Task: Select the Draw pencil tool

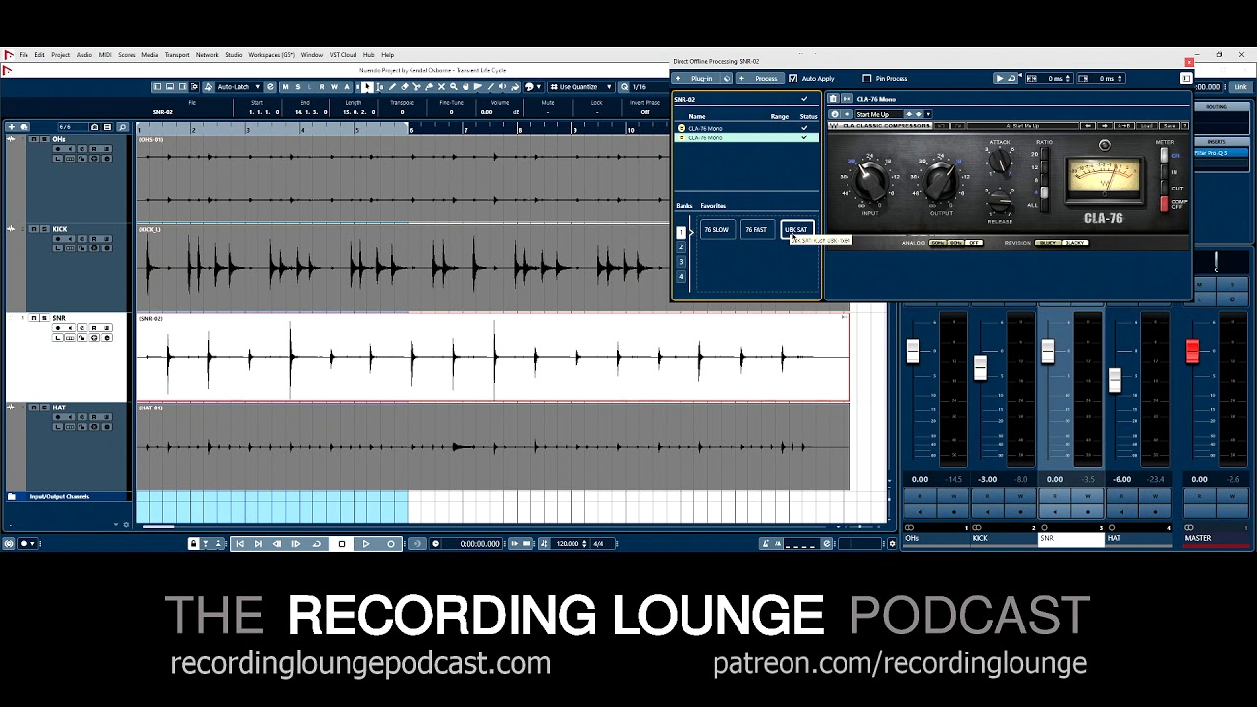Action: [x=393, y=87]
